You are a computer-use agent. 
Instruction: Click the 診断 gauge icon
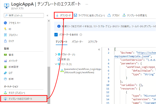click(5, 79)
